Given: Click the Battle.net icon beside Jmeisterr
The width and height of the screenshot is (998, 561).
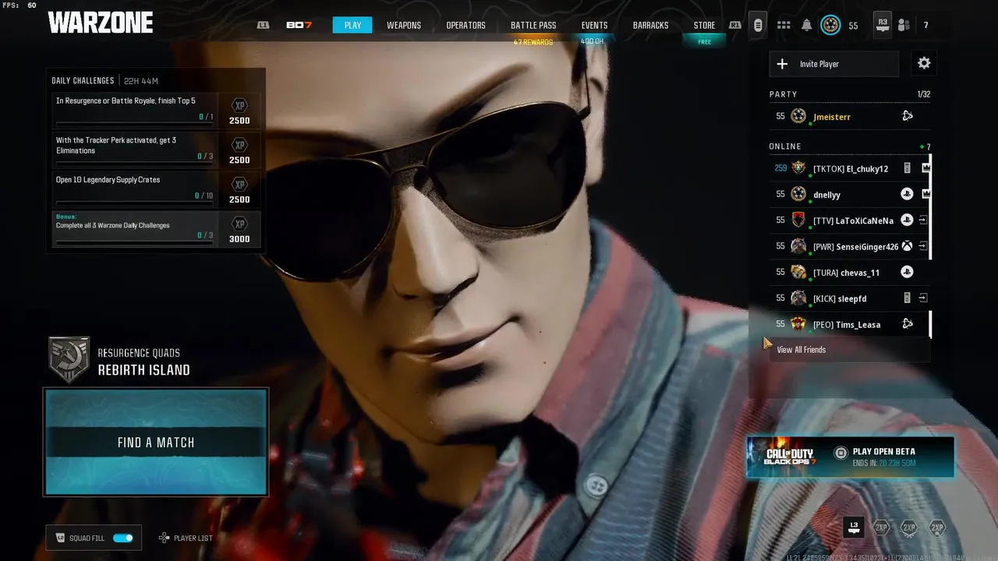Looking at the screenshot, I should pos(908,116).
